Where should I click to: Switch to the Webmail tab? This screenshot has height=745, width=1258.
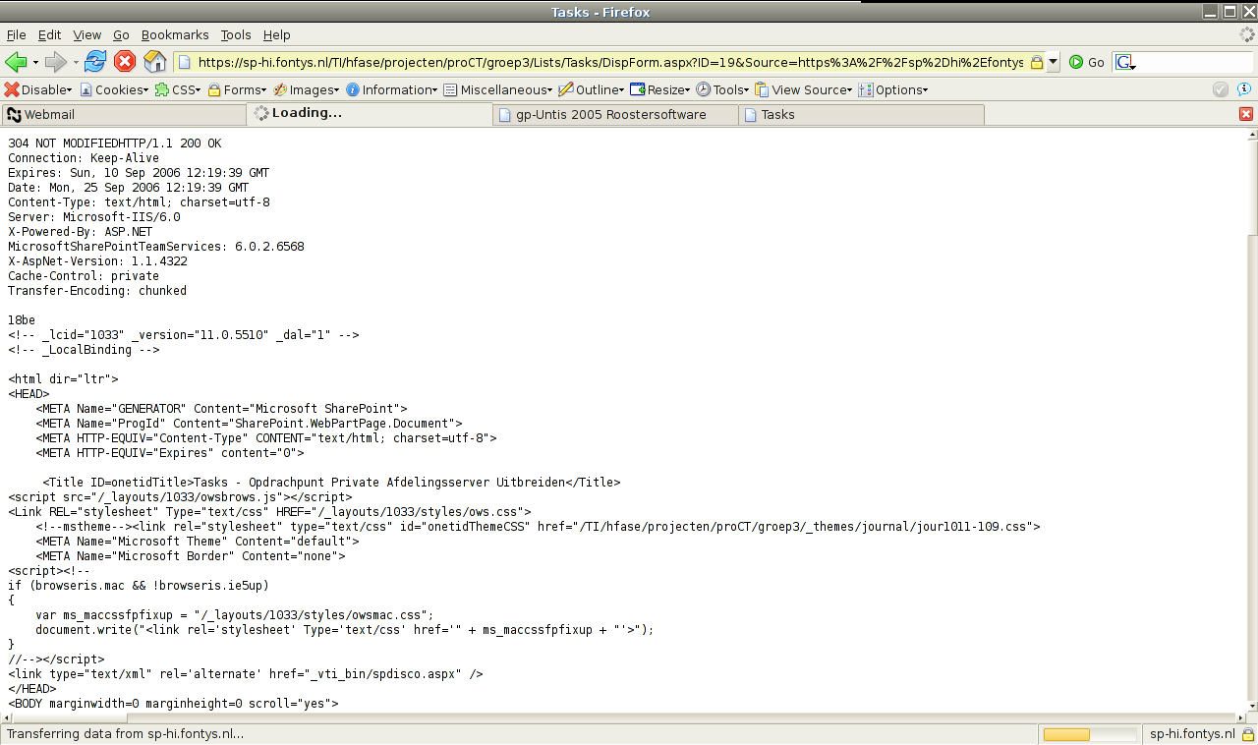124,115
